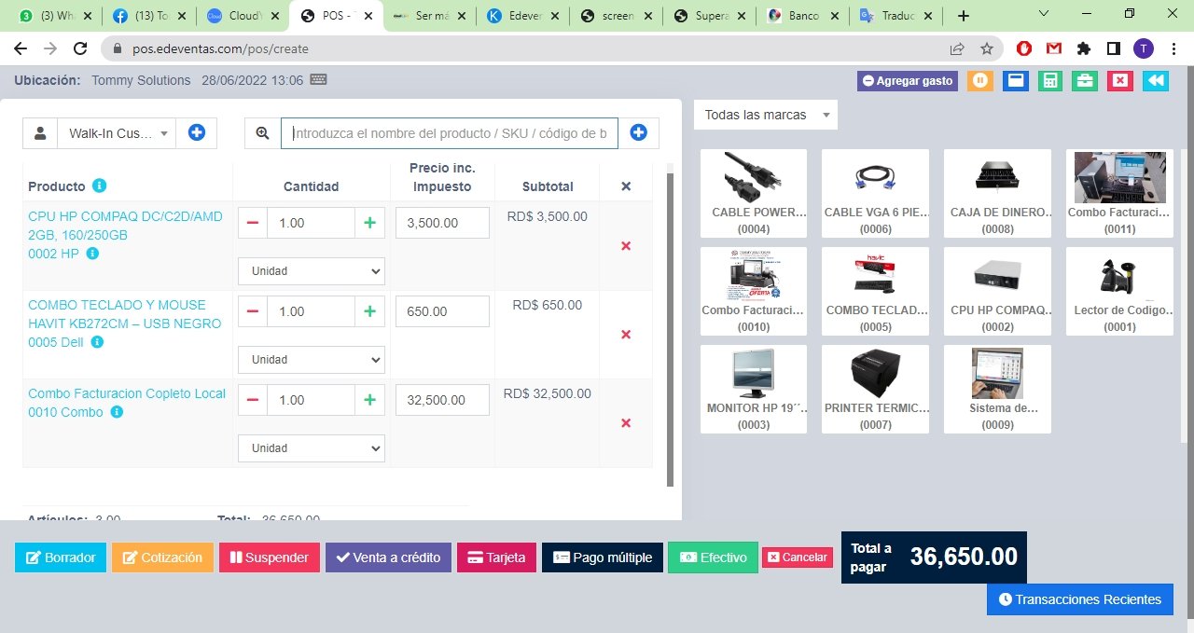This screenshot has width=1194, height=633.
Task: Add CAJA DE DINERO (0008) product
Action: tap(997, 193)
